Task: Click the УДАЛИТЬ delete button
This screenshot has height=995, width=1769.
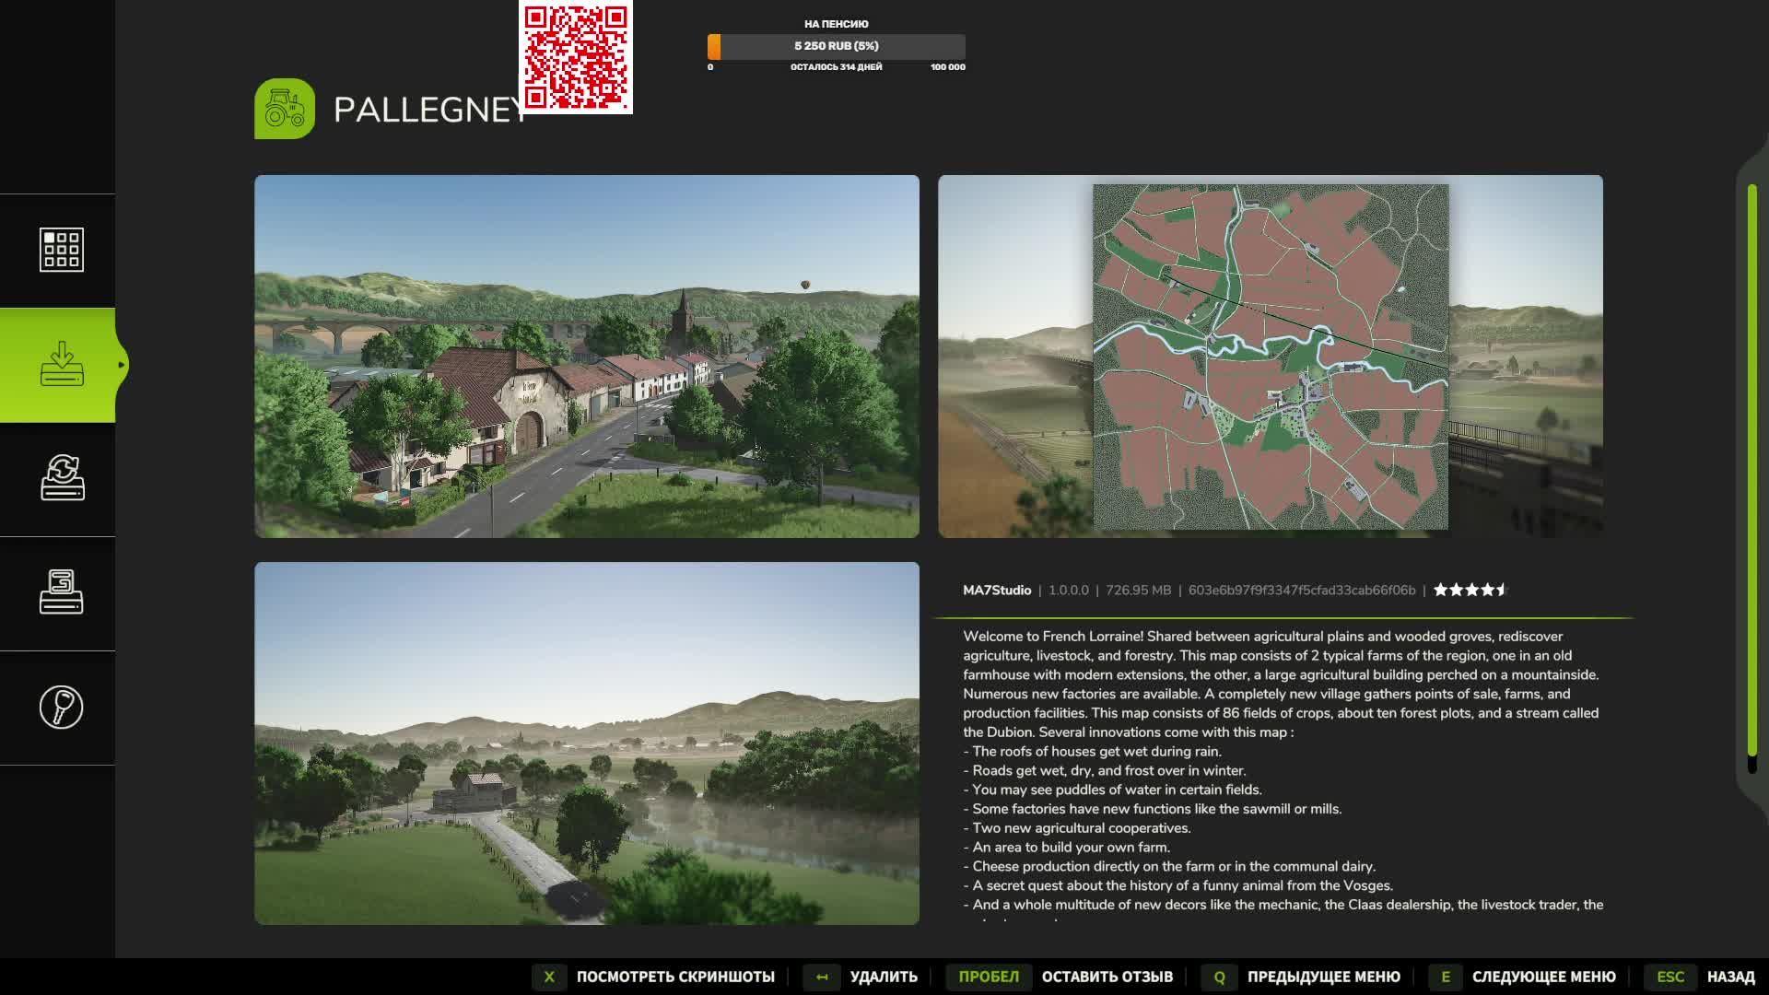Action: [883, 977]
